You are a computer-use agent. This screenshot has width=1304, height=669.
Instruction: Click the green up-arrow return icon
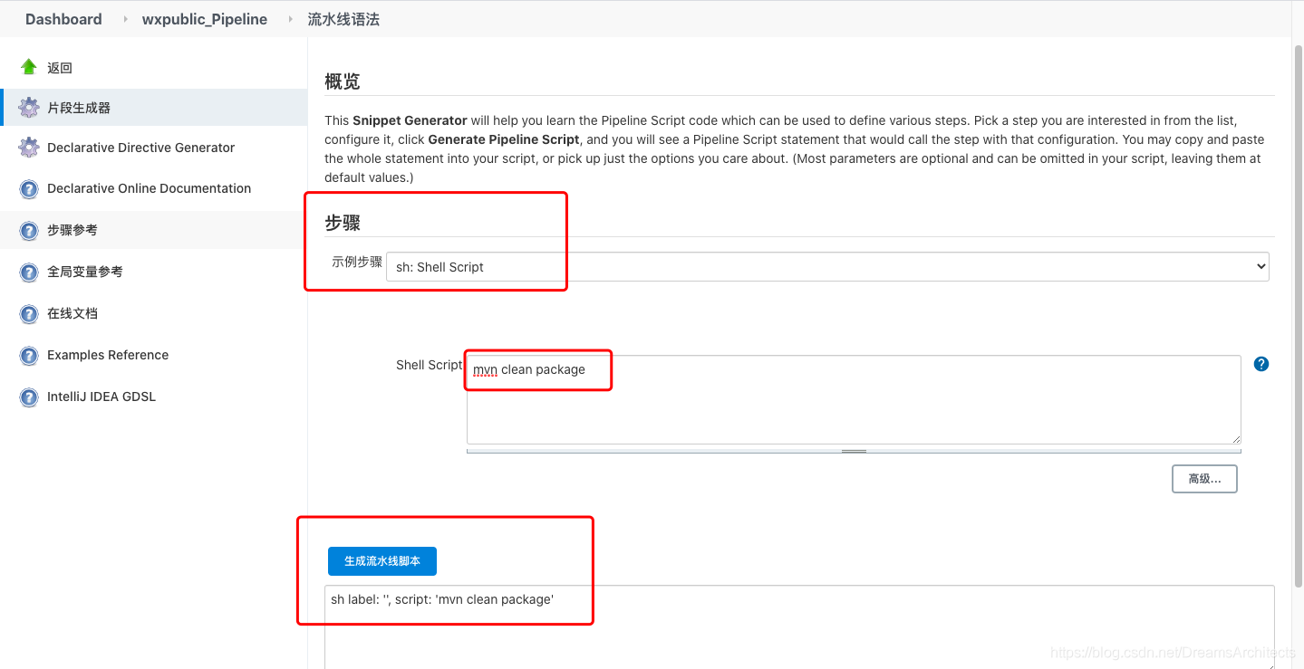click(29, 67)
